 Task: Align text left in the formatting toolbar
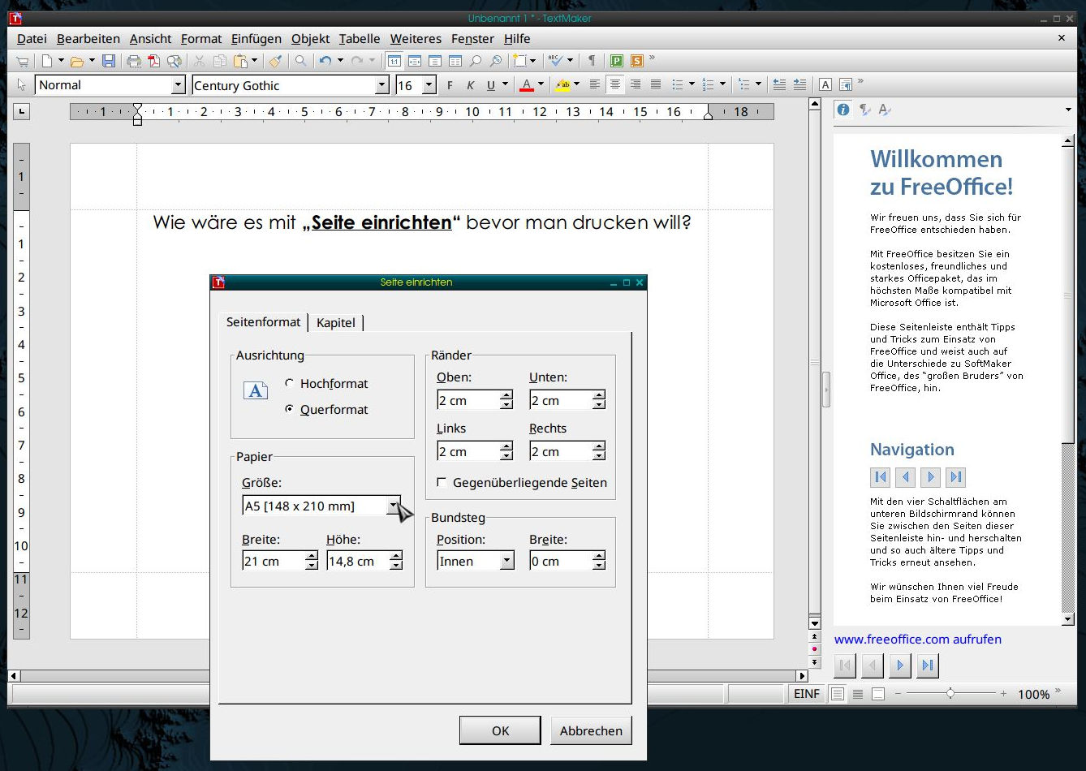pos(595,84)
